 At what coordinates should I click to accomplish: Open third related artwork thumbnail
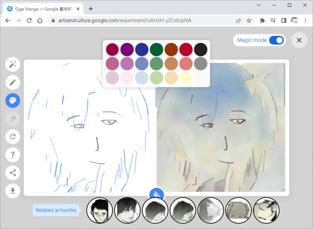[155, 210]
